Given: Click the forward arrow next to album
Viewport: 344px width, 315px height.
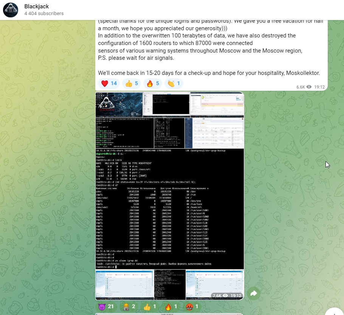Looking at the screenshot, I should point(254,293).
